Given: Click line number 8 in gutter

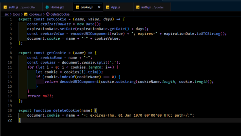Looking at the screenshot, I should [11, 53].
